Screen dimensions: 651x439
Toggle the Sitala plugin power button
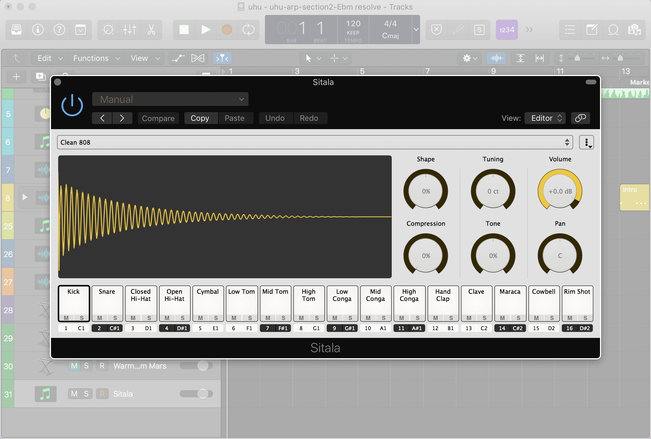pyautogui.click(x=72, y=105)
